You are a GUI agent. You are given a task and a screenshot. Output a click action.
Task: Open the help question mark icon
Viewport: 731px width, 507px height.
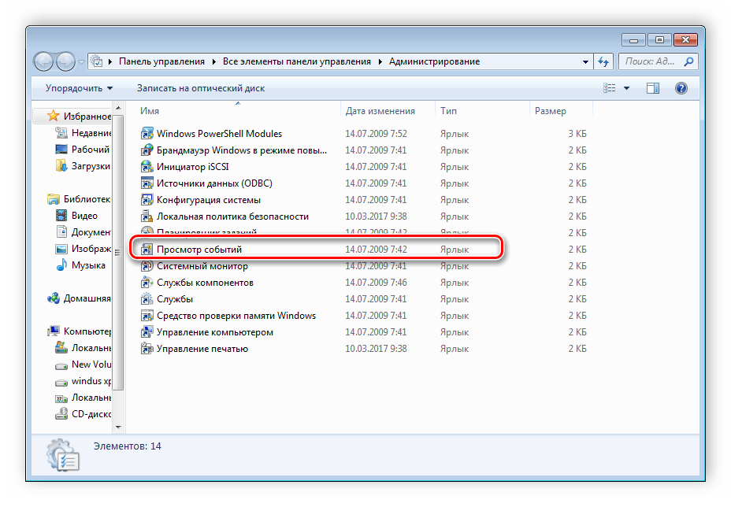point(681,88)
